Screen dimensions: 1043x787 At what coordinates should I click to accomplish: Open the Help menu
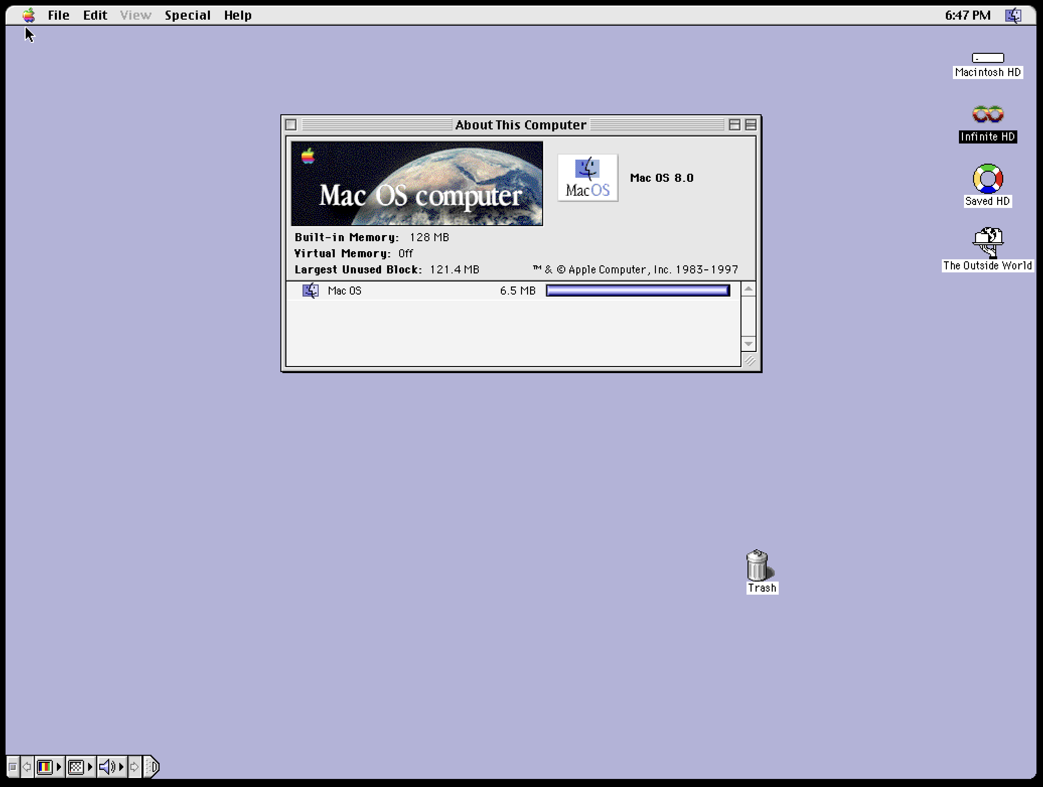coord(238,15)
